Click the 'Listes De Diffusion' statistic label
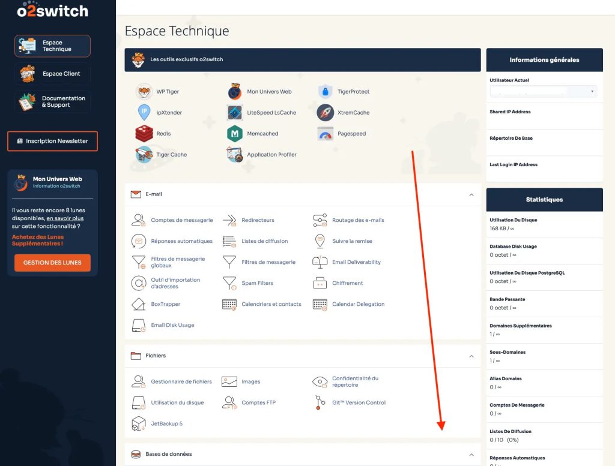Screen dimensions: 615x466 [510, 432]
